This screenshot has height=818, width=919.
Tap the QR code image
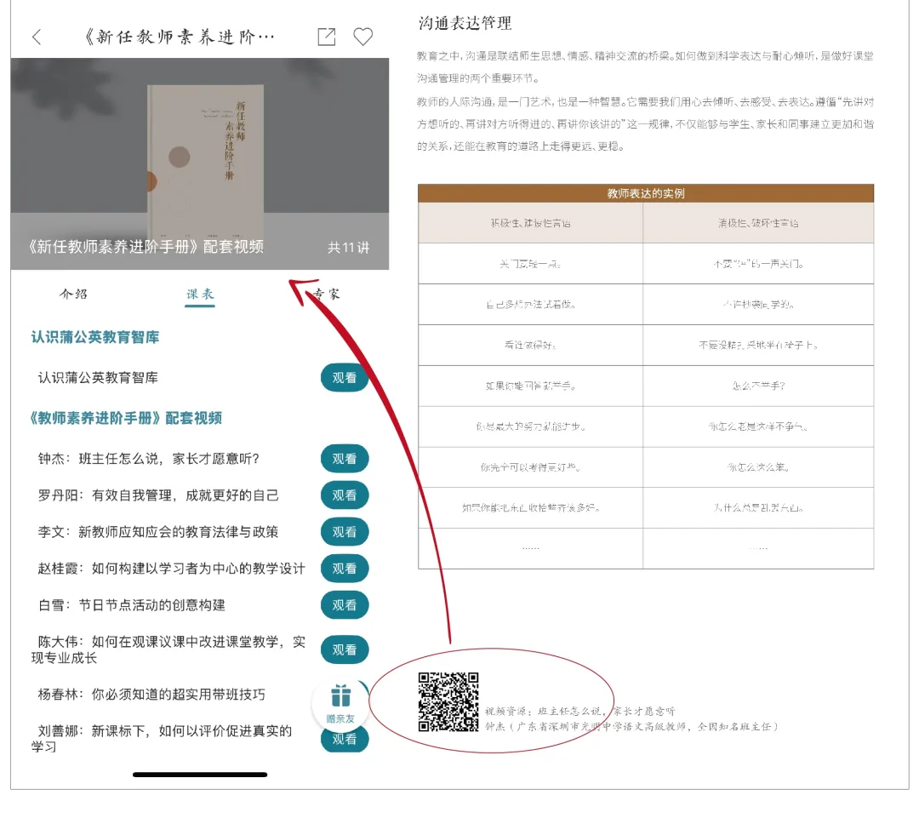click(x=448, y=702)
